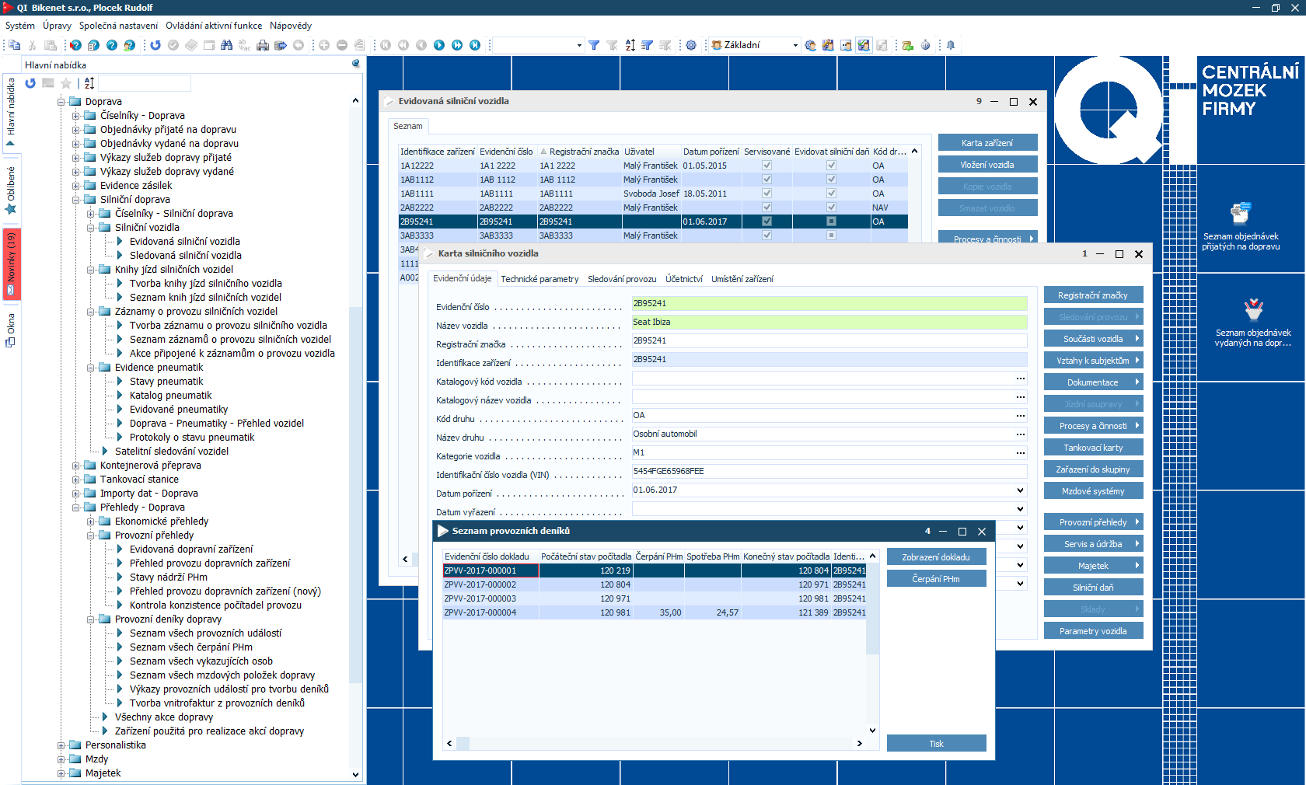Toggle Servisované checkbox for row 2AB2222
This screenshot has width=1306, height=785.
pyautogui.click(x=766, y=208)
